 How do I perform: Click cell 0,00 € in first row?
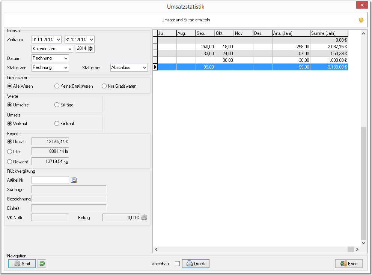point(329,40)
